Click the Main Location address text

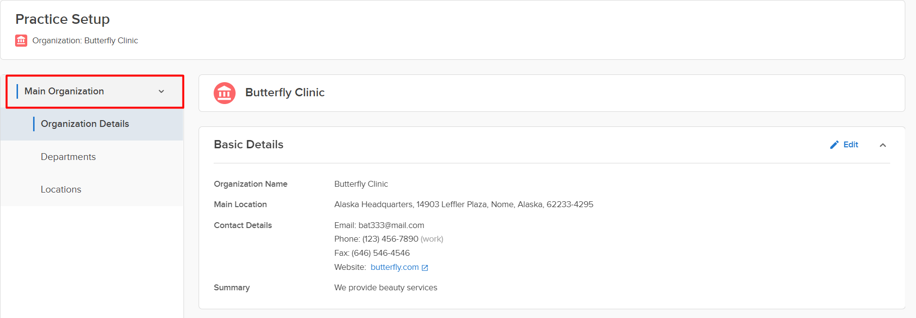click(x=464, y=205)
